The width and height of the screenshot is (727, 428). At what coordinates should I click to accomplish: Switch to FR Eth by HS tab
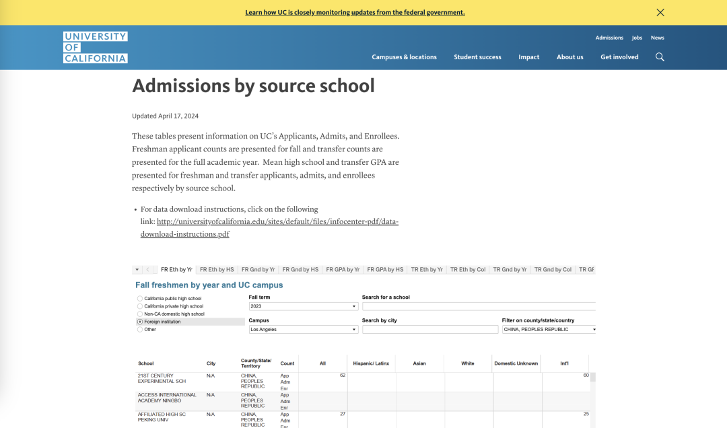(217, 269)
